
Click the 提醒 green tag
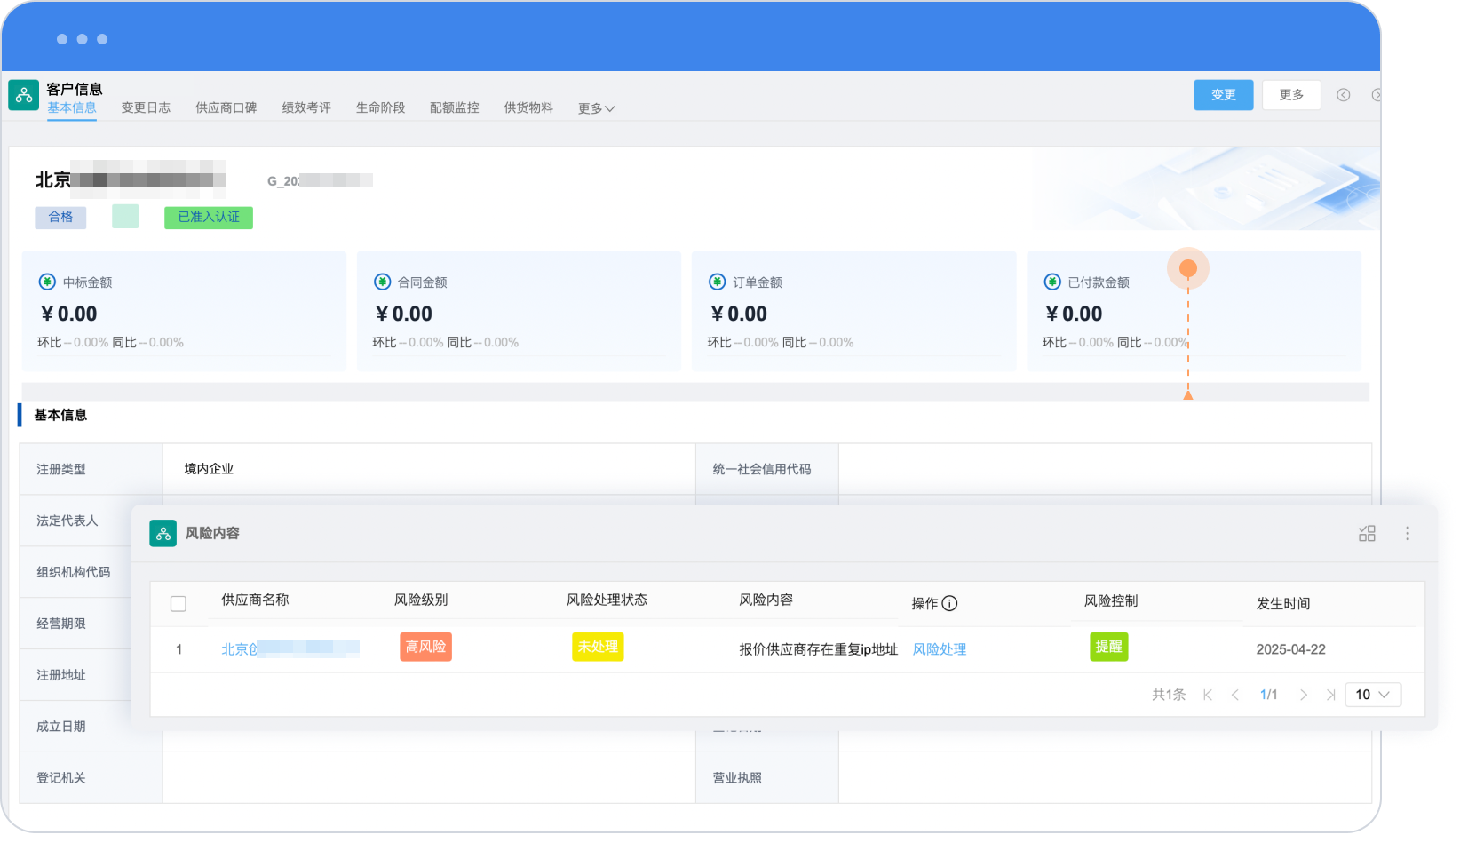(x=1108, y=647)
